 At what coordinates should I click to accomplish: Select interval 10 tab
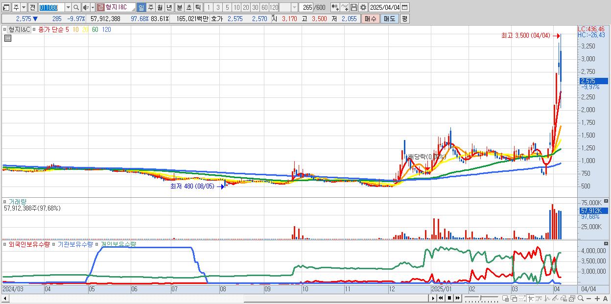(x=237, y=7)
